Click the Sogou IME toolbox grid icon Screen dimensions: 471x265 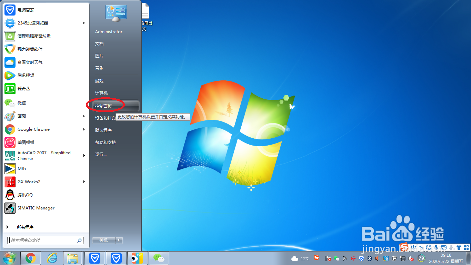[x=466, y=247]
